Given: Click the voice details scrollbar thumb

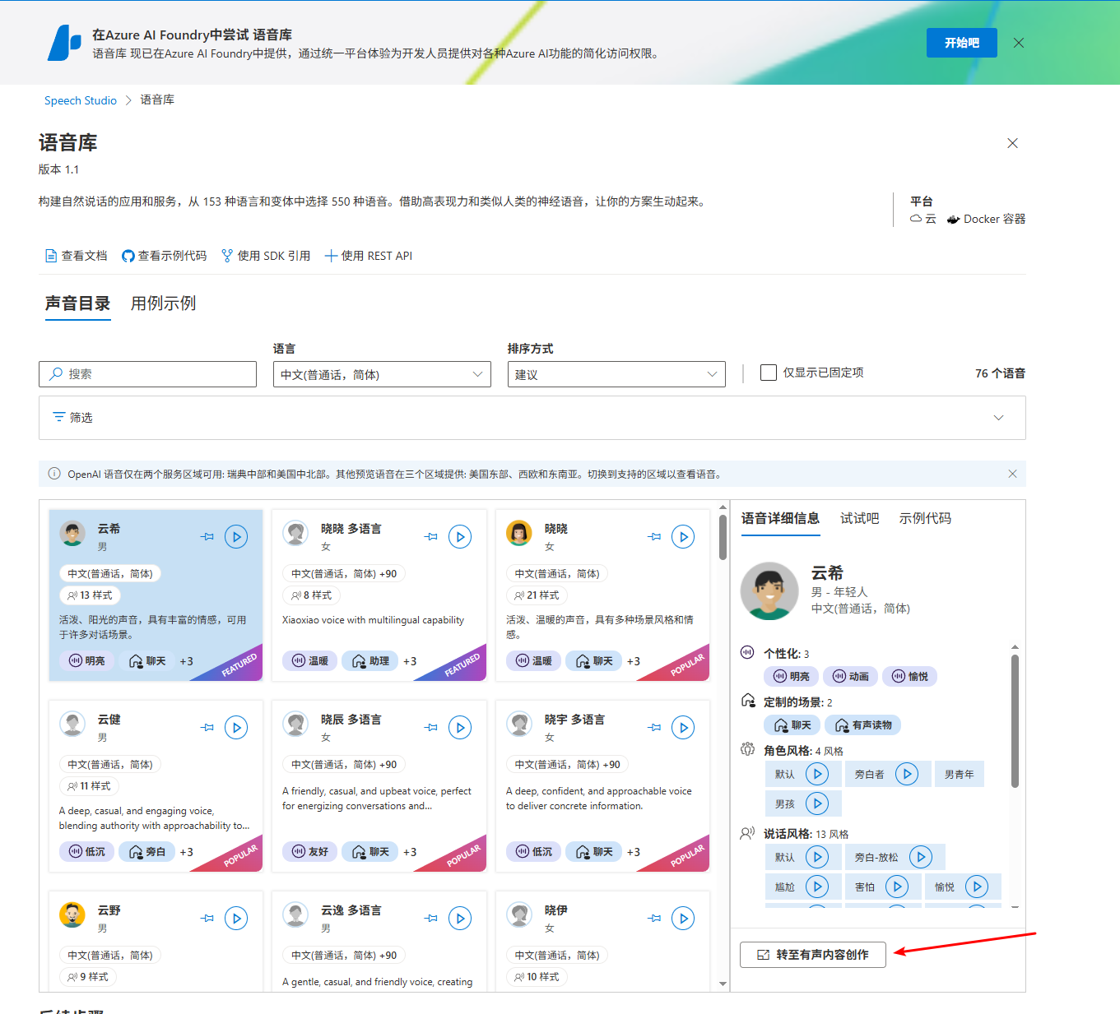Looking at the screenshot, I should coord(1015,720).
